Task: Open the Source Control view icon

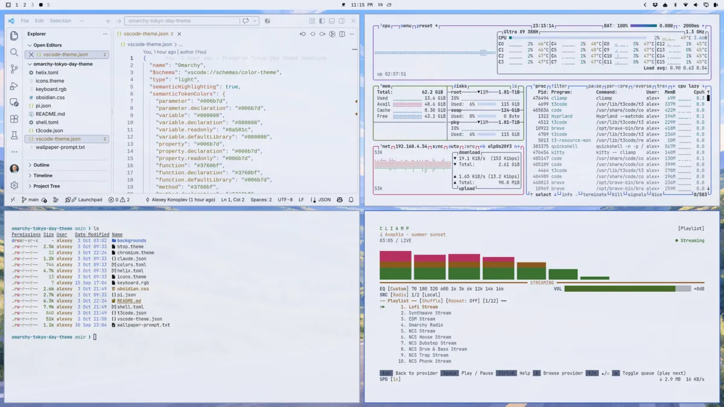Action: point(14,69)
